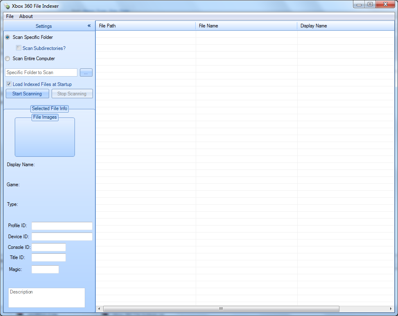Click the Specific Folder to Scan field
The height and width of the screenshot is (316, 398).
coord(41,72)
